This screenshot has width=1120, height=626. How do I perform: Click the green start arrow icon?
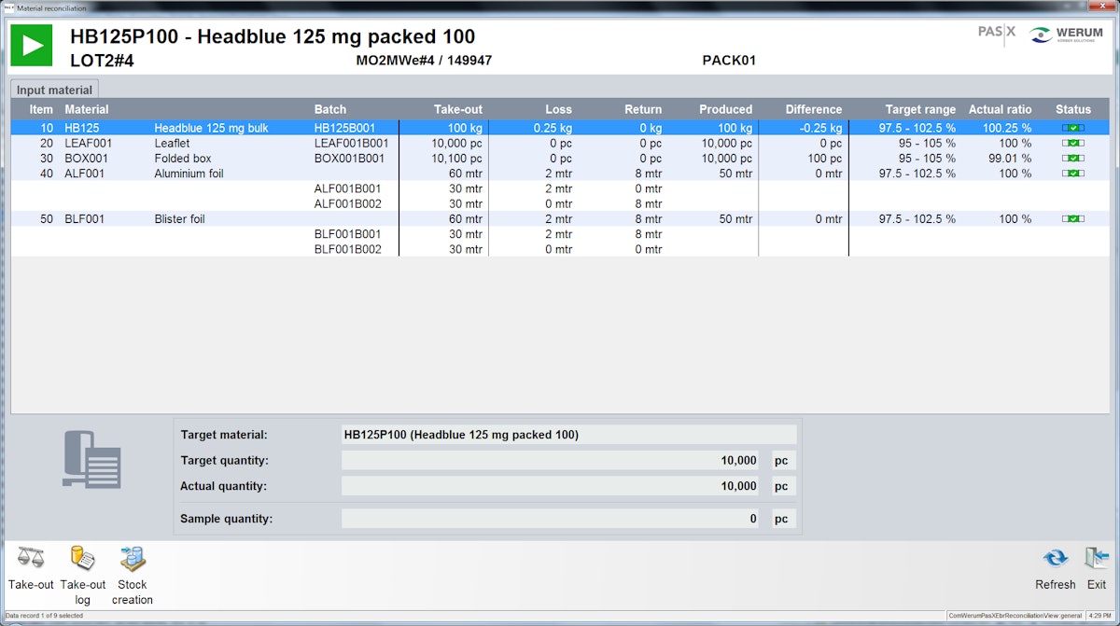31,45
